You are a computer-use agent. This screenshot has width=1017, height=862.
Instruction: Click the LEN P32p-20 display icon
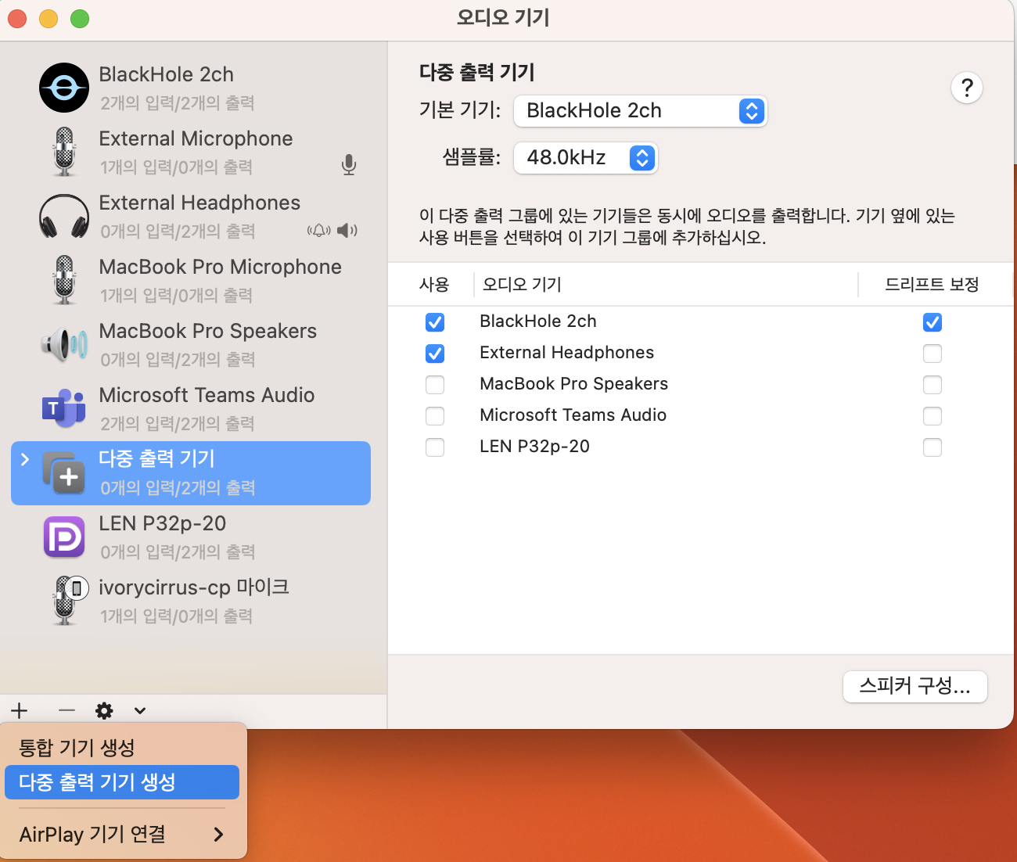[64, 537]
